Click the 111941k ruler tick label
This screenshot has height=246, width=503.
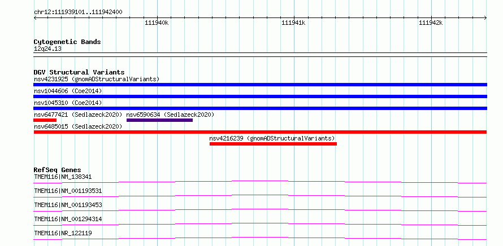tap(293, 23)
